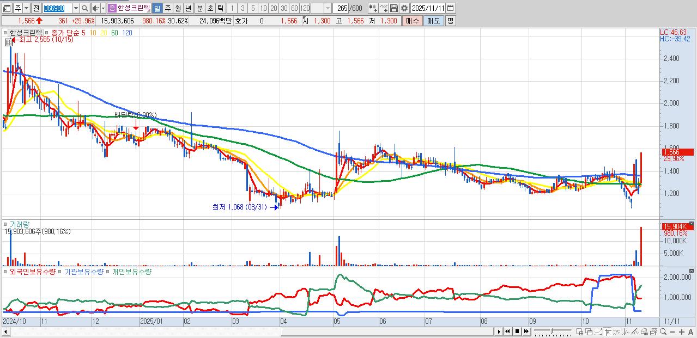
Task: Select the 일 daily period button
Action: (157, 8)
